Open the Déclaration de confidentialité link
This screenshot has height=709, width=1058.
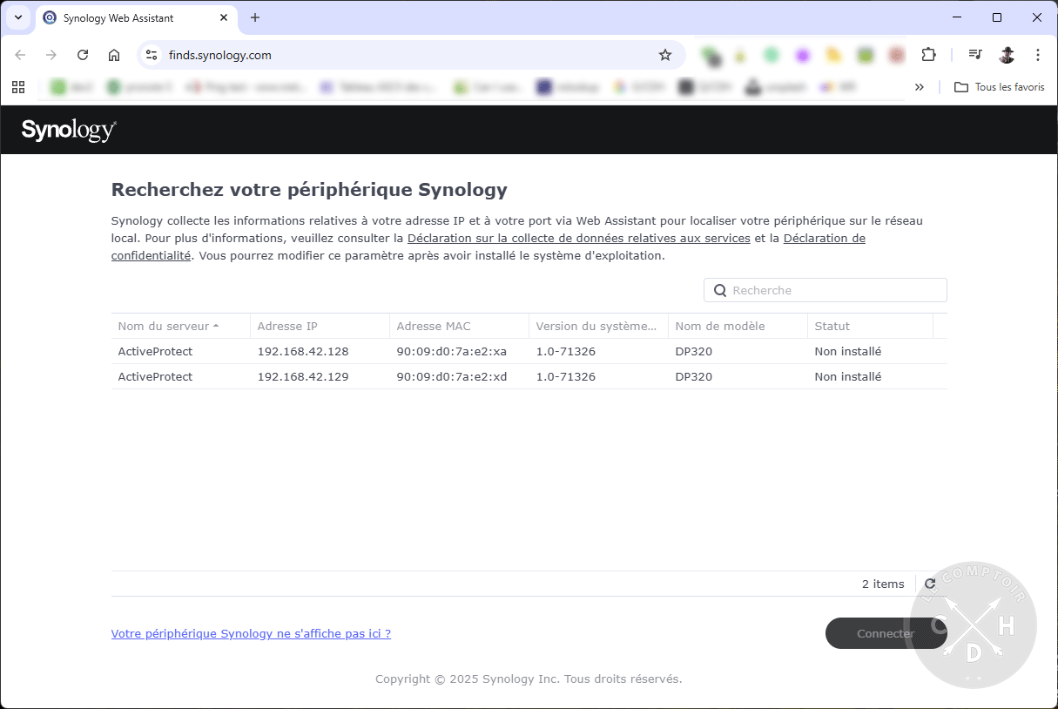824,237
